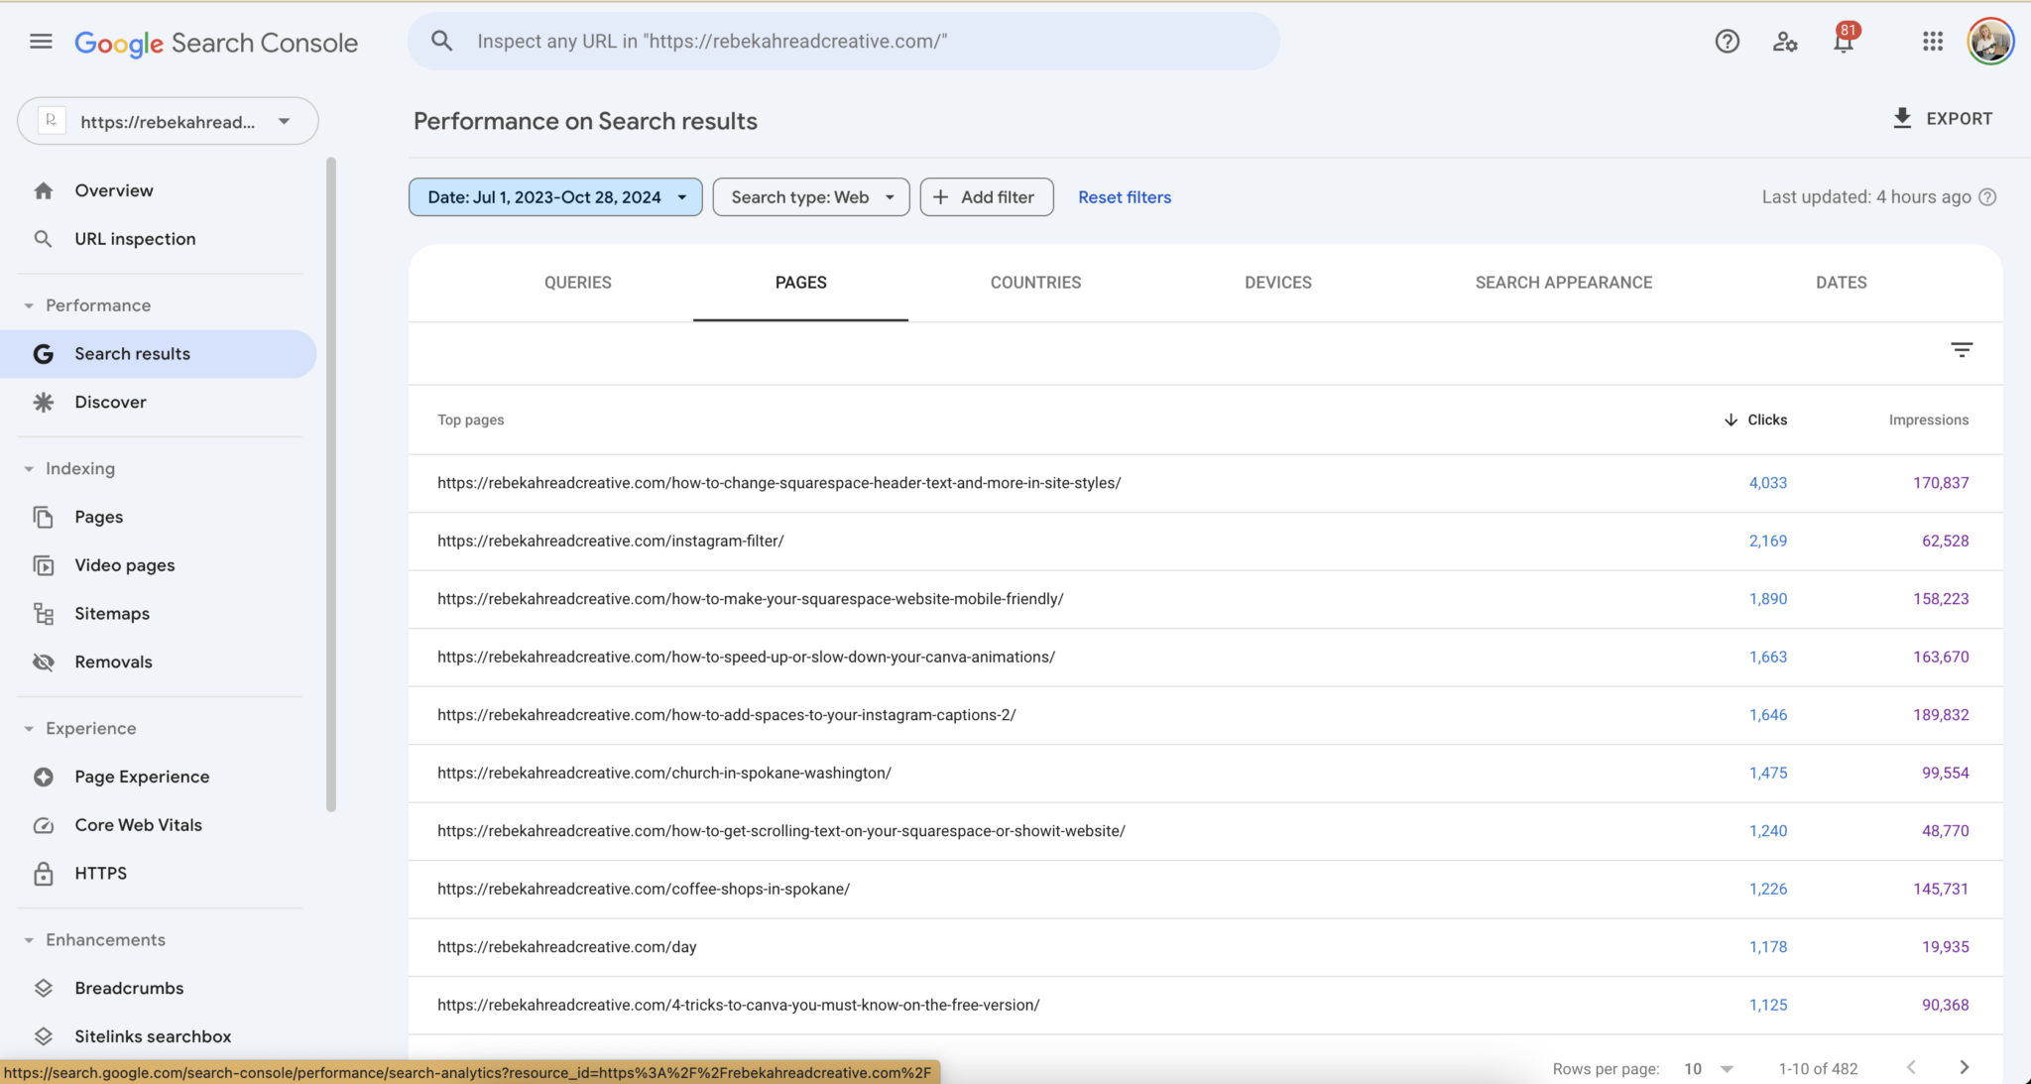Screen dimensions: 2031x1084
Task: Change the Search type: Web filter
Action: click(810, 197)
